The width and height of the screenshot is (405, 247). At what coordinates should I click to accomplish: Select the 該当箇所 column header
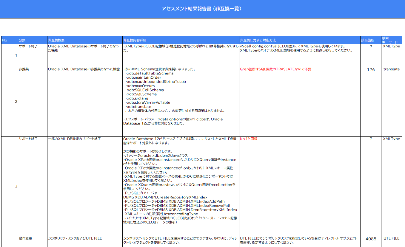click(x=370, y=40)
